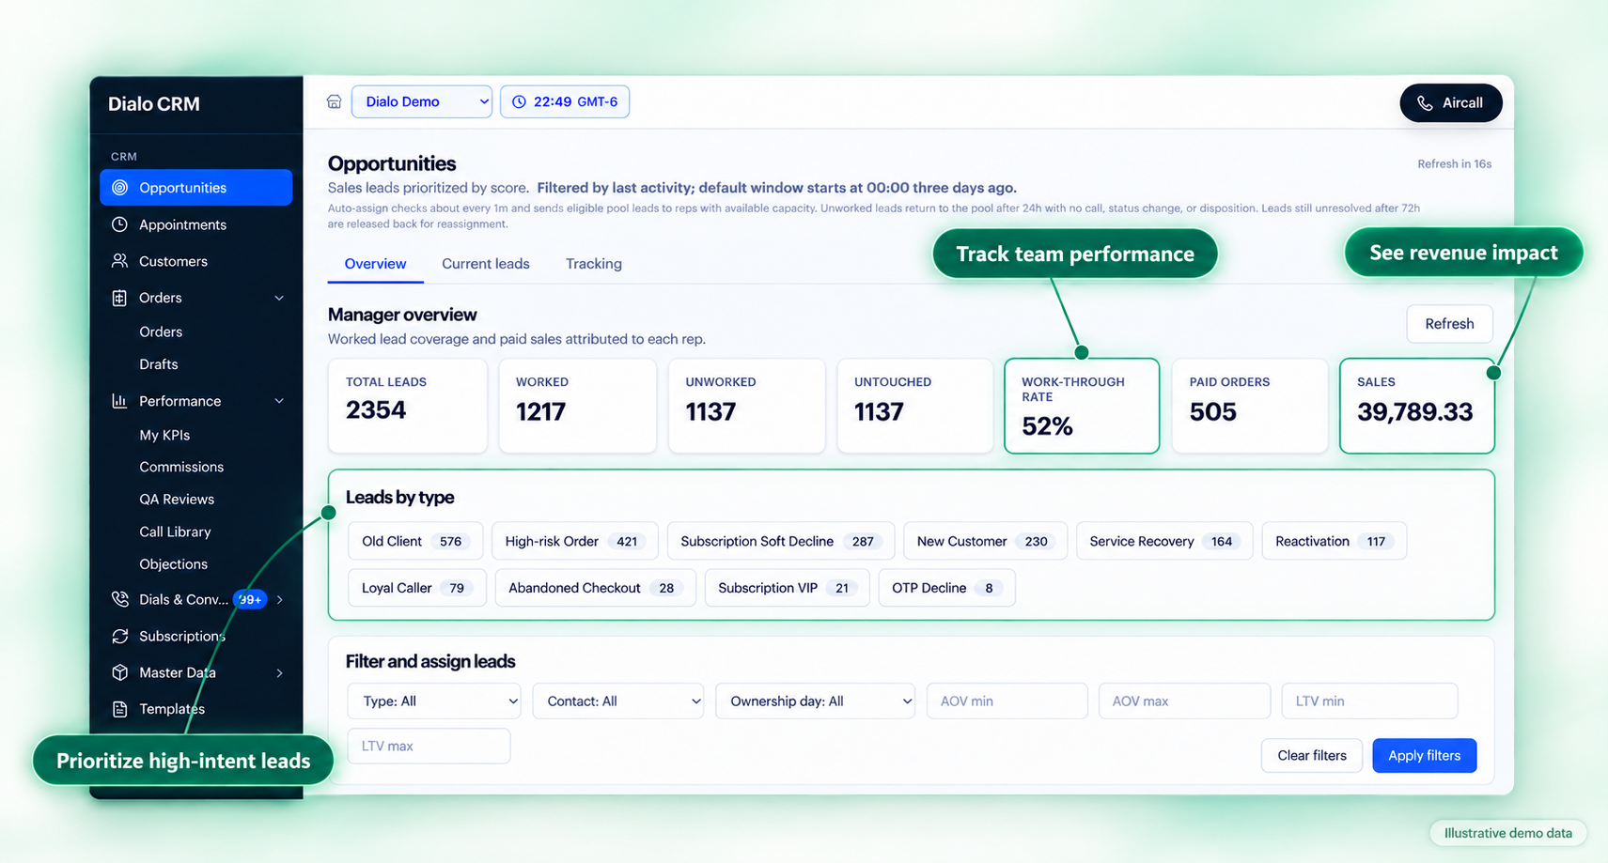Click the Customers people icon

(x=119, y=261)
